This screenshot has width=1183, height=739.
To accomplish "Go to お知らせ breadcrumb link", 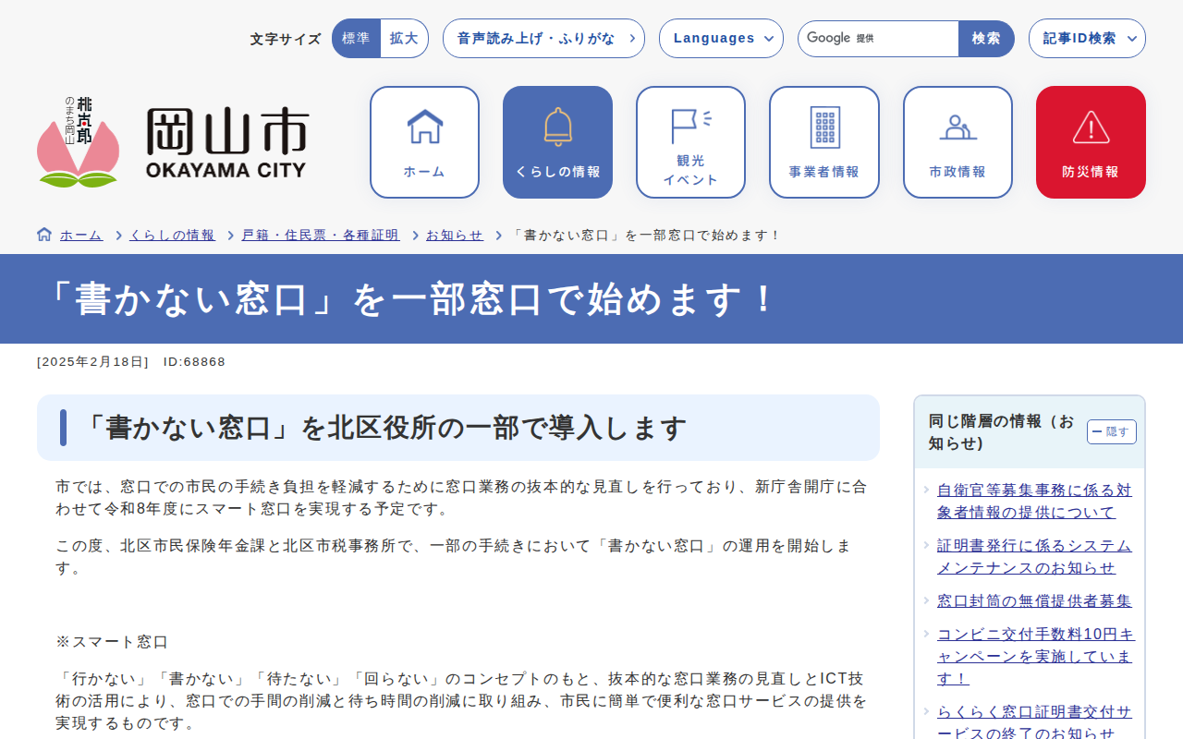I will pyautogui.click(x=455, y=236).
